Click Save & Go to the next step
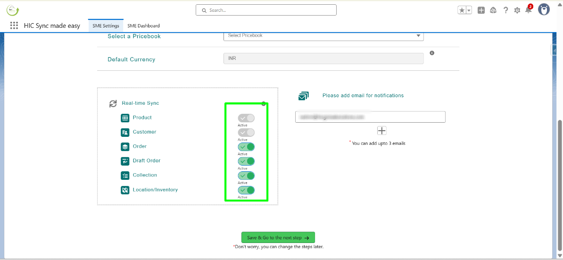The height and width of the screenshot is (260, 563). (x=278, y=238)
